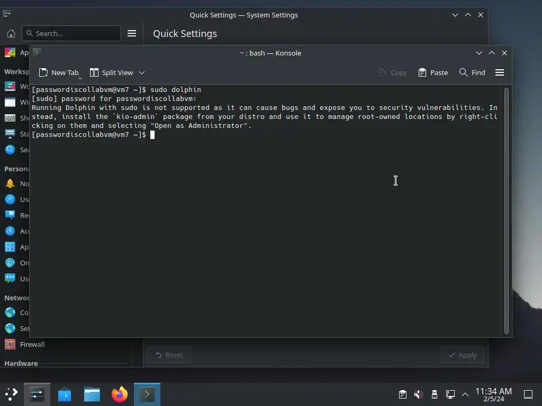Click the Notifications bell icon in sidebar
This screenshot has height=406, width=542.
click(x=10, y=183)
